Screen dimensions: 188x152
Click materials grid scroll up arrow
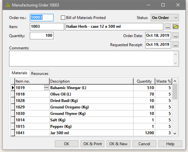pos(175,81)
